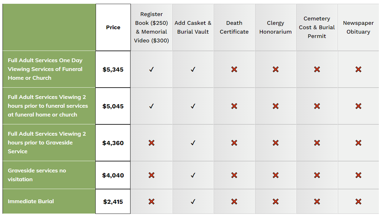Click the Newspaper Obituary red X in $5,345 row
The height and width of the screenshot is (217, 382).
click(358, 69)
